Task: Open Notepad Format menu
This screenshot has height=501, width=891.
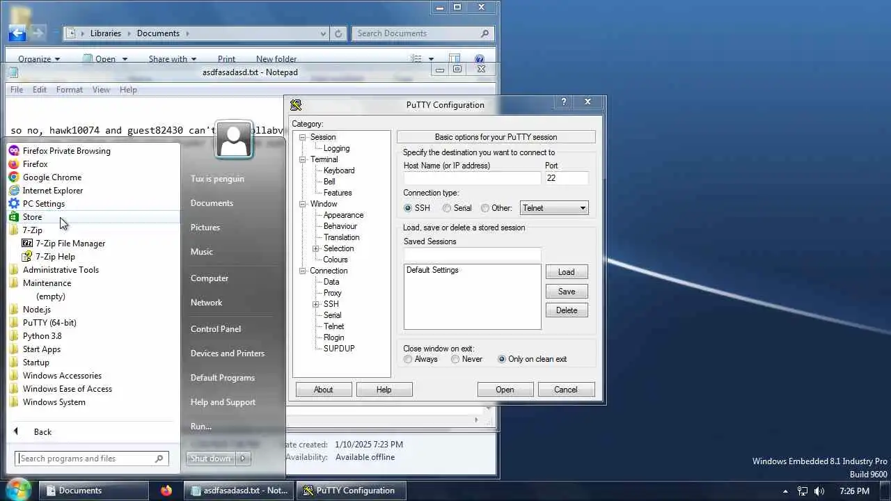Action: pyautogui.click(x=70, y=90)
